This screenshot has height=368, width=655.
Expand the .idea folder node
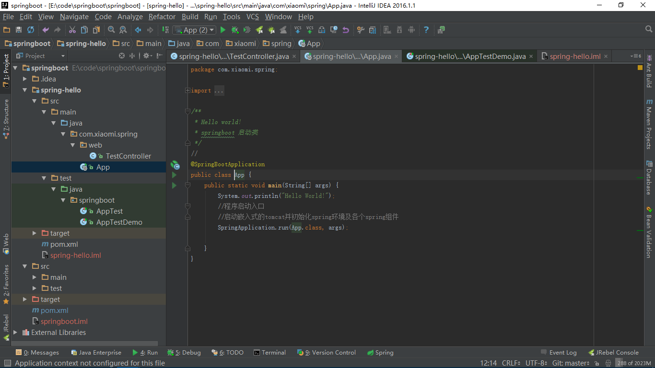pos(25,79)
